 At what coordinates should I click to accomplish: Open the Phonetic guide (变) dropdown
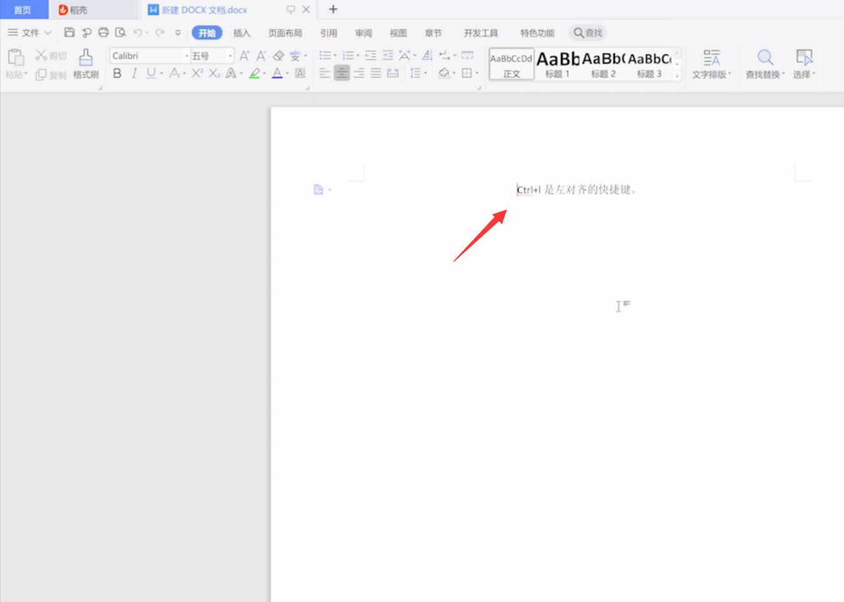pos(305,56)
